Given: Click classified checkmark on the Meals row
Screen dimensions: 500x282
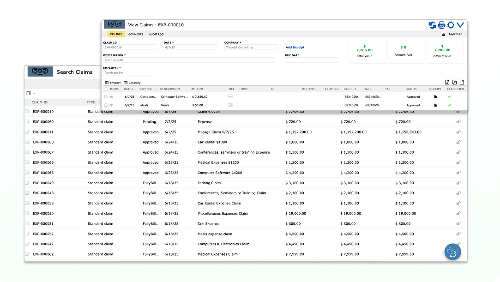Looking at the screenshot, I should tap(449, 105).
